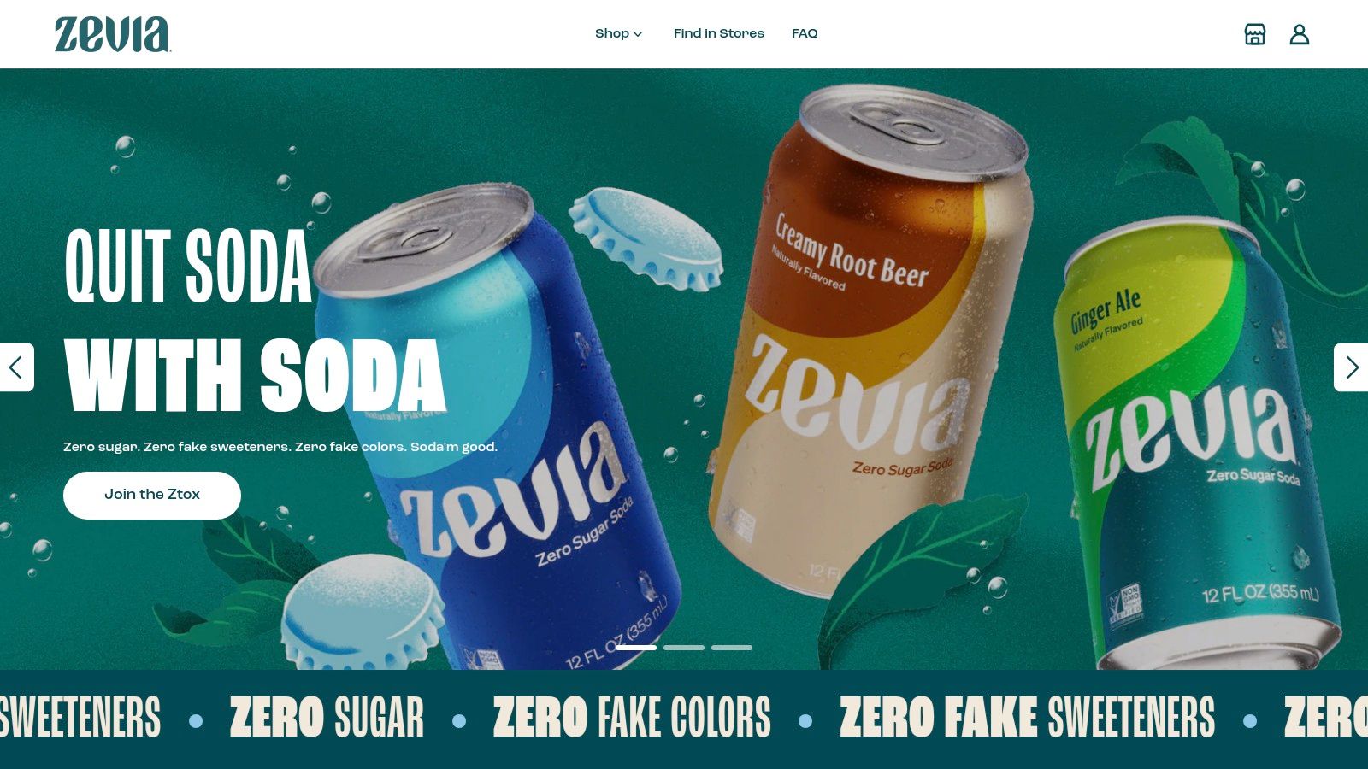Click the Ginger Ale can image
The image size is (1368, 769).
click(1197, 444)
